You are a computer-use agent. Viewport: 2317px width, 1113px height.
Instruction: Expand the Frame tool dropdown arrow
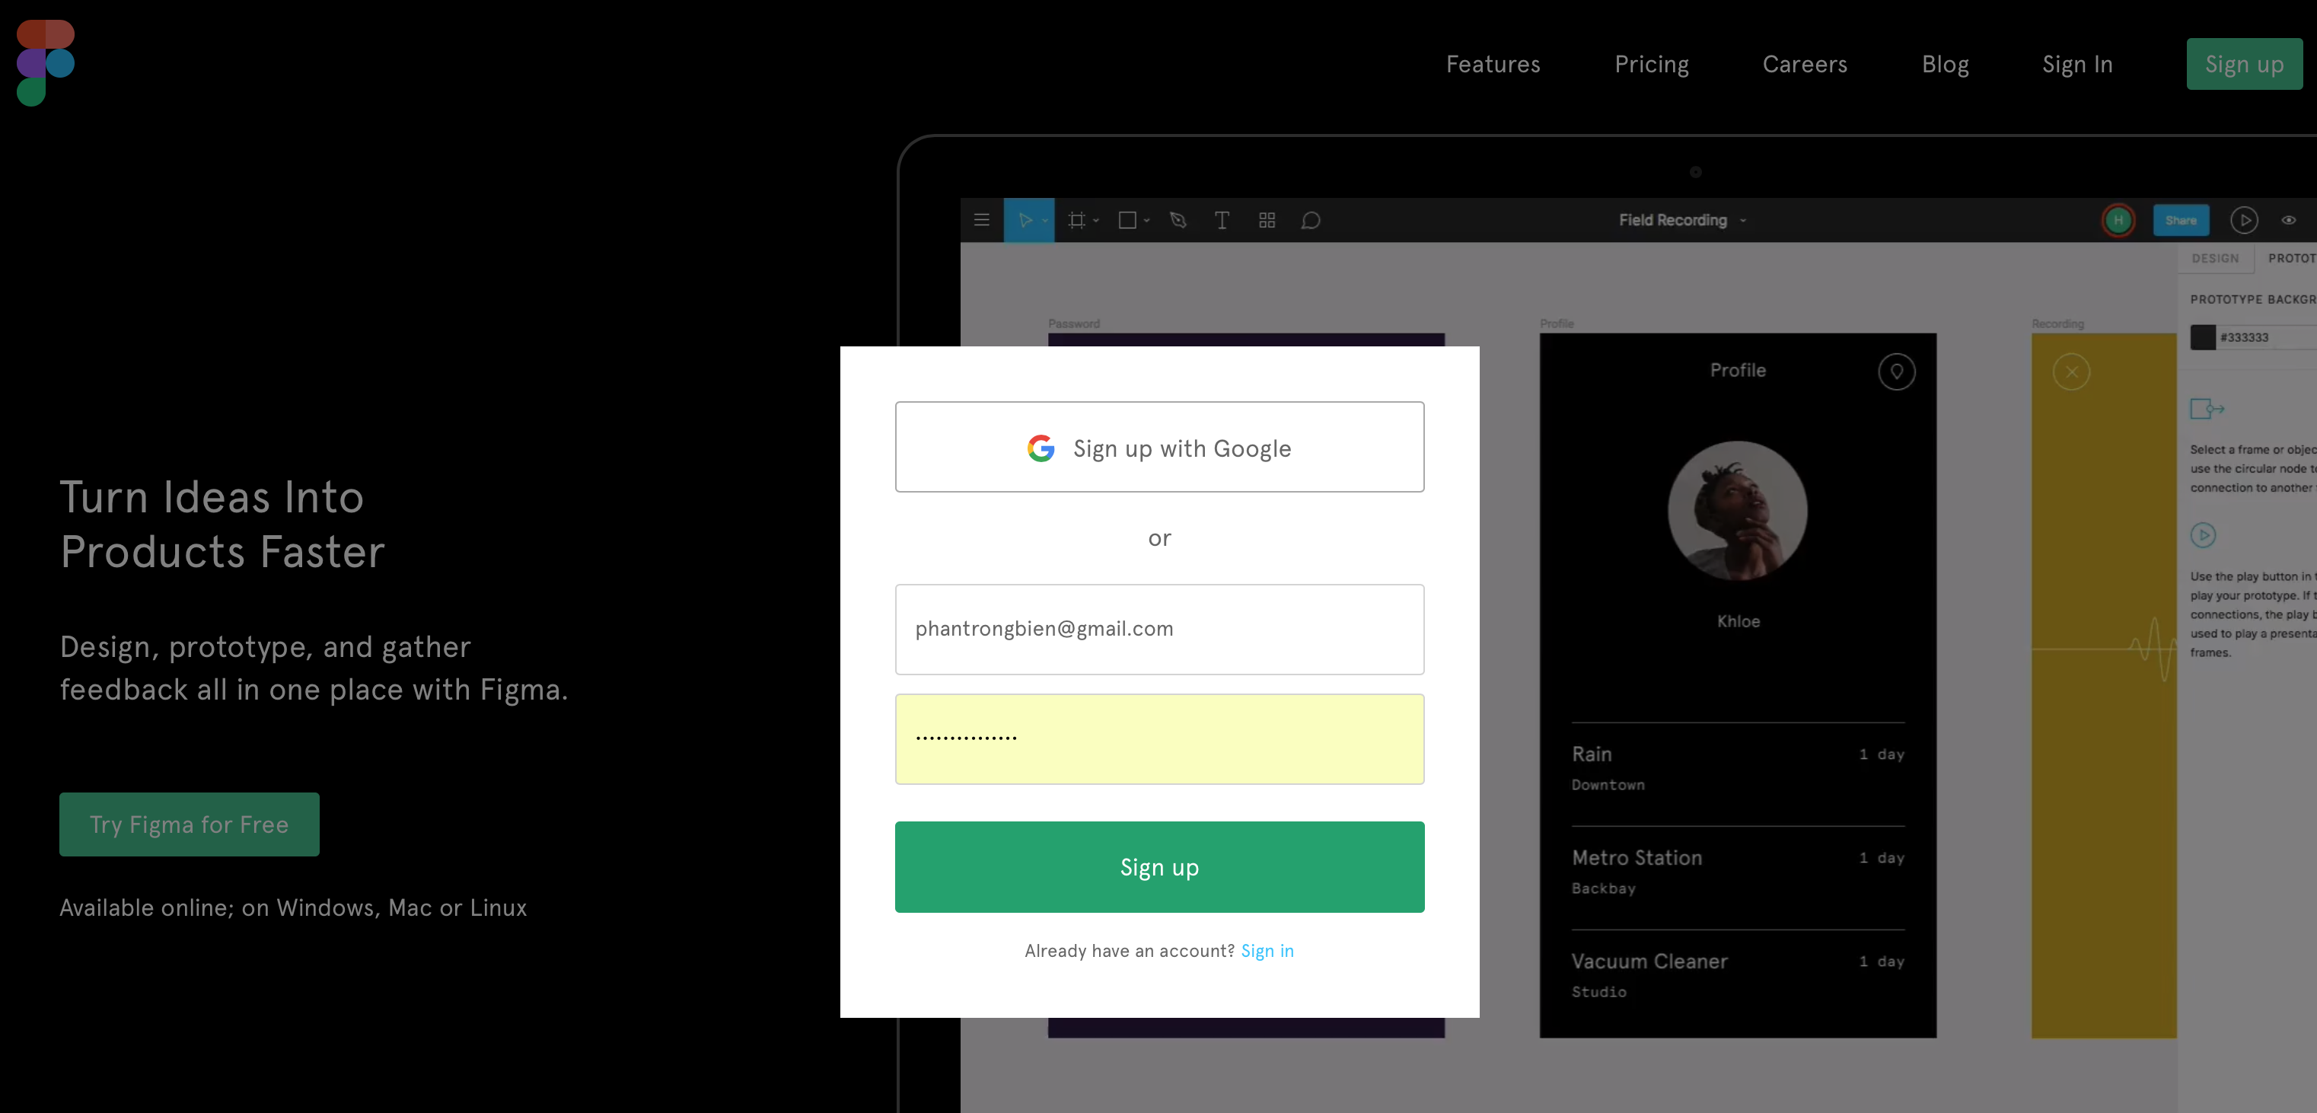[1096, 221]
